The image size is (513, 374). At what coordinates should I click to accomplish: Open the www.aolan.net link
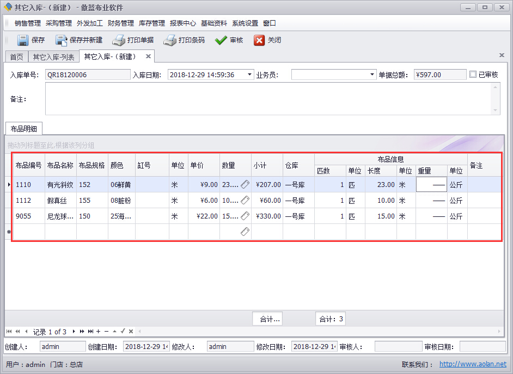click(473, 364)
